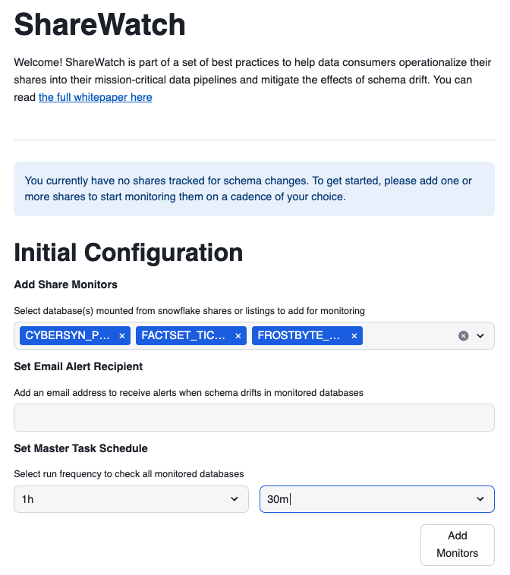Click the Set Master Task Schedule label
The height and width of the screenshot is (575, 510).
click(x=80, y=448)
